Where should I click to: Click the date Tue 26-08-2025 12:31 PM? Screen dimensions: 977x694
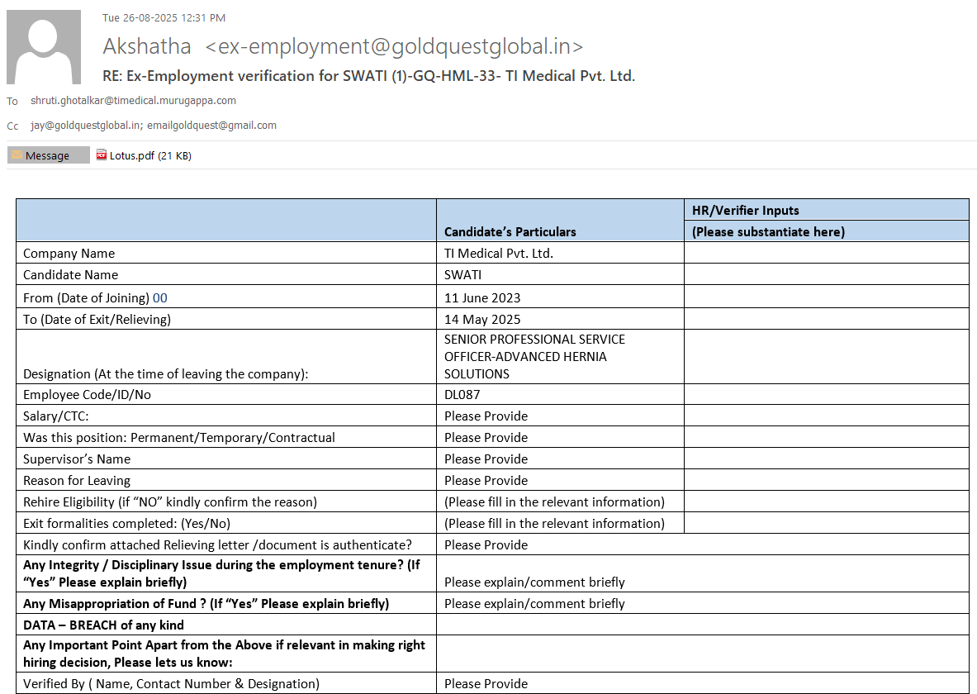(164, 18)
